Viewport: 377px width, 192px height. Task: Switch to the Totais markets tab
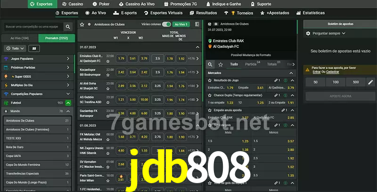[x=272, y=64]
